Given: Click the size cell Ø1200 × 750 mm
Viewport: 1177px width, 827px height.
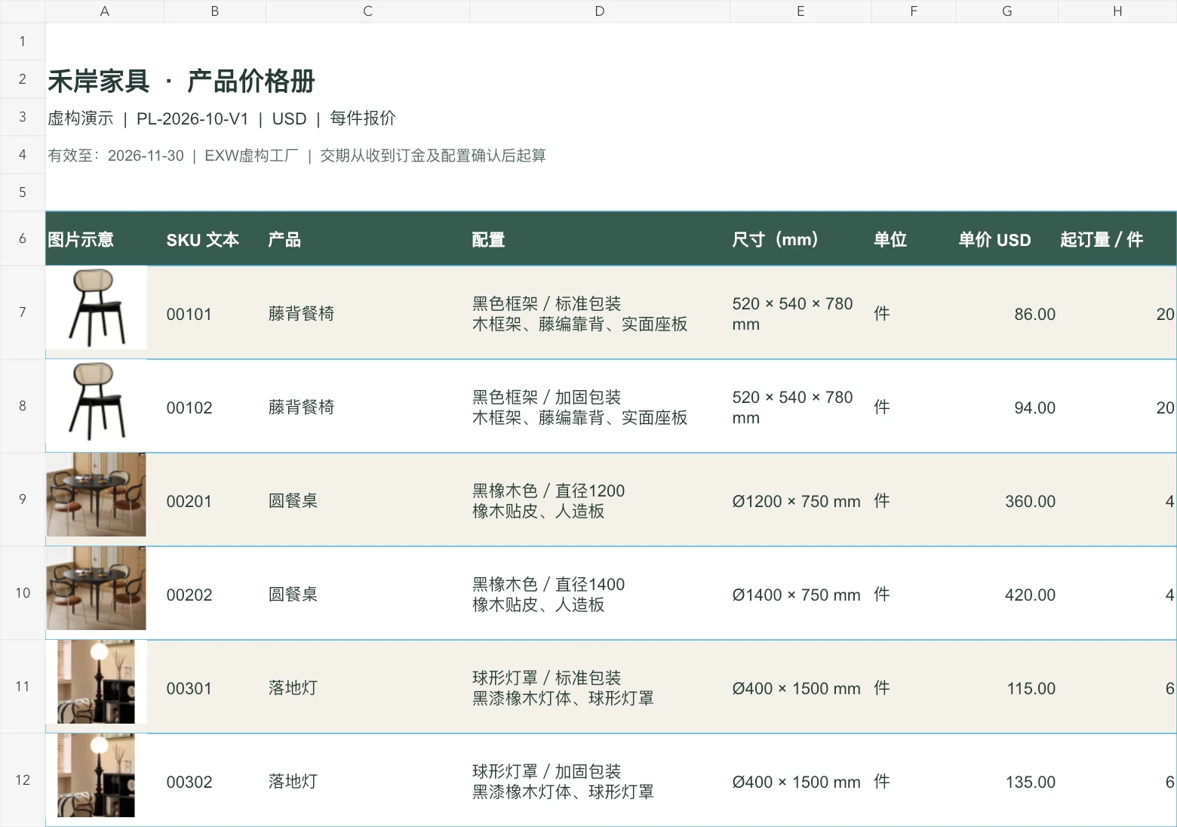Looking at the screenshot, I should 801,500.
